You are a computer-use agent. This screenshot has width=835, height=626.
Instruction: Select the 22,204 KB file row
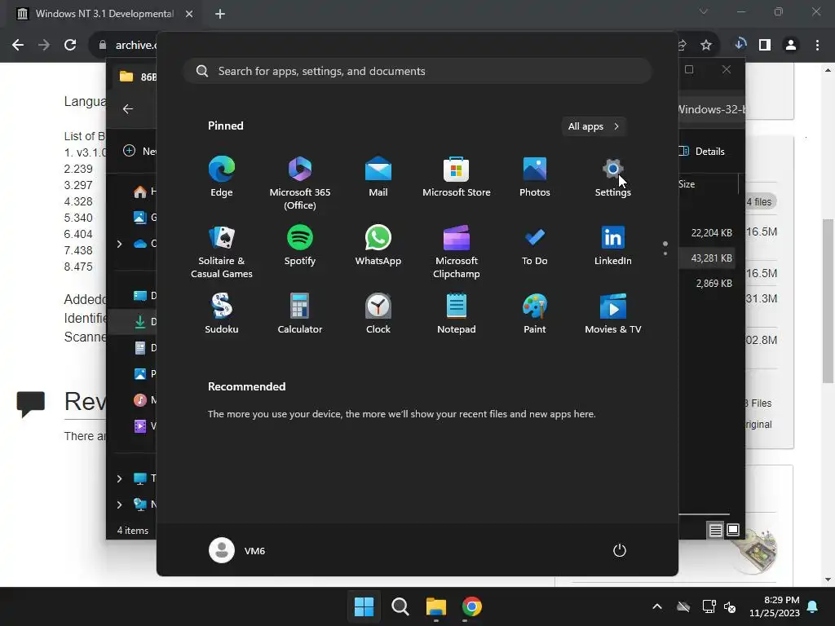click(706, 232)
